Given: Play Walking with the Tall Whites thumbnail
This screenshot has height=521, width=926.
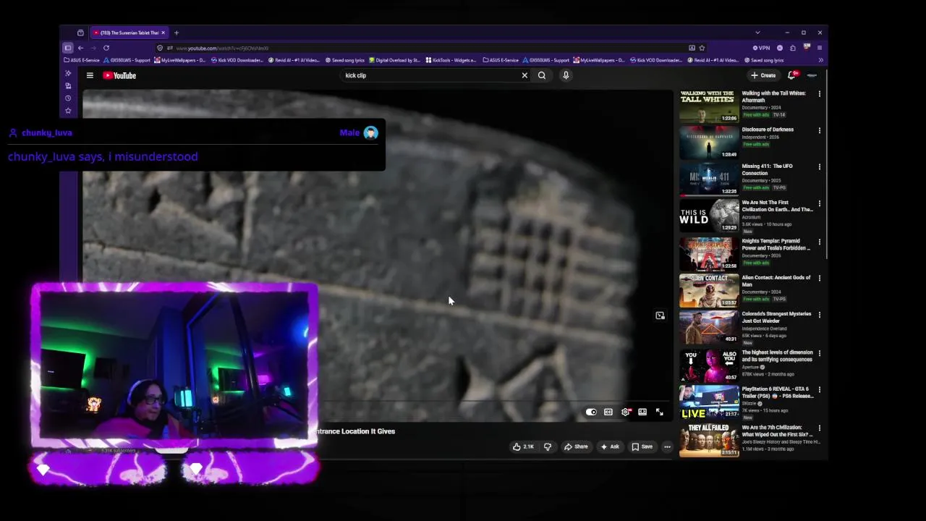Looking at the screenshot, I should click(709, 106).
